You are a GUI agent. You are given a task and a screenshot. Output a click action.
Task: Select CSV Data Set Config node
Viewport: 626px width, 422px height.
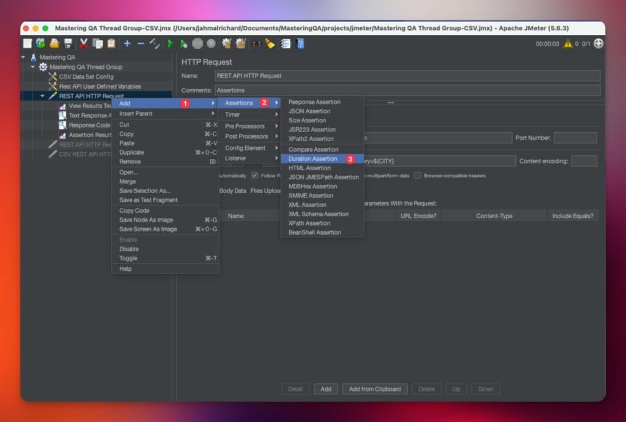tap(86, 76)
